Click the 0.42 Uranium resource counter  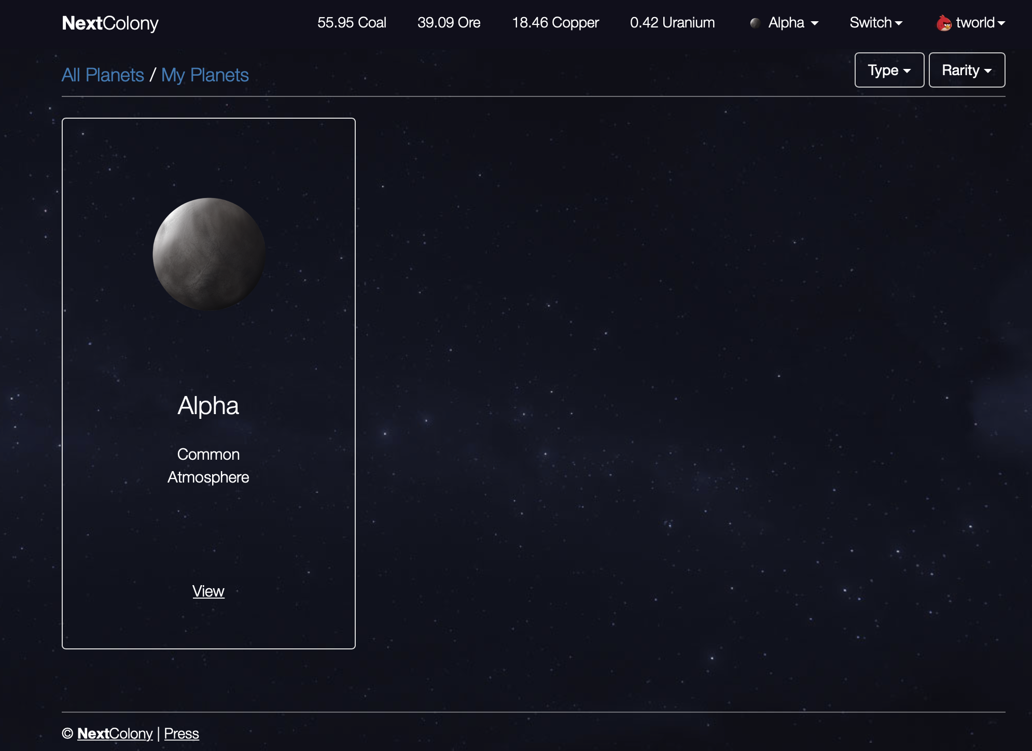672,23
